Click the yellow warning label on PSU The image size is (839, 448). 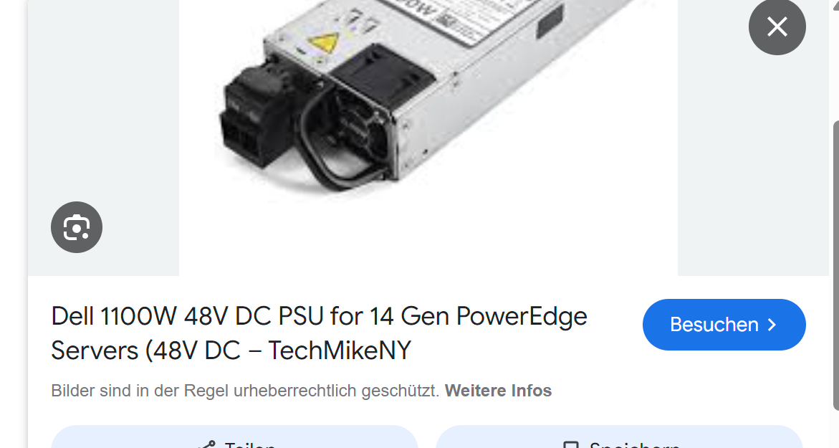(x=324, y=42)
